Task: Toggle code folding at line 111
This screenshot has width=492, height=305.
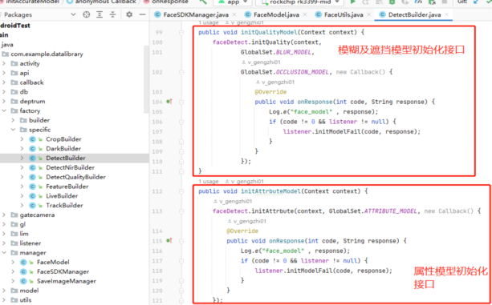Action: coord(181,171)
